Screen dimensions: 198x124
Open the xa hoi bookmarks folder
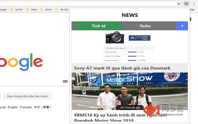tap(16, 10)
